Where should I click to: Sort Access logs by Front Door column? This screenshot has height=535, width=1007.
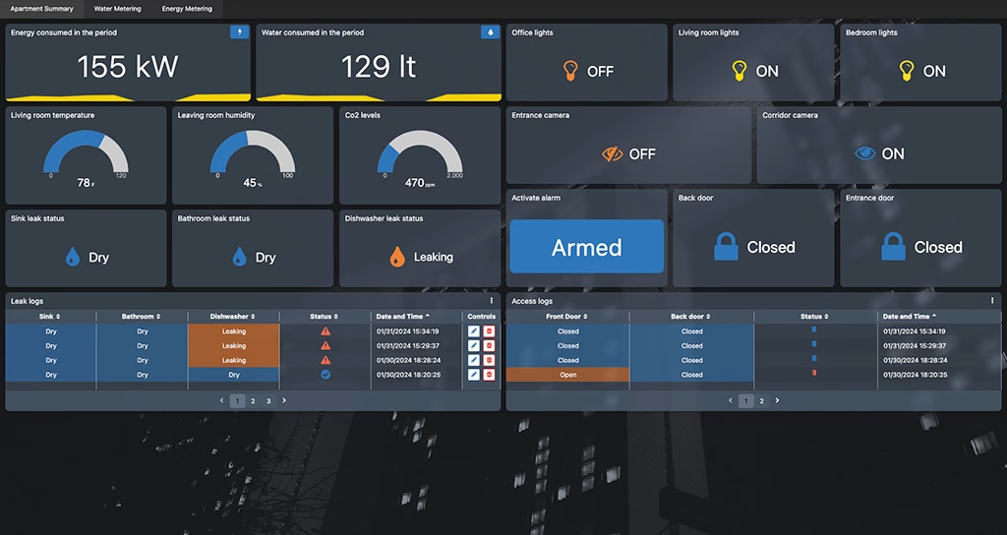tap(567, 317)
